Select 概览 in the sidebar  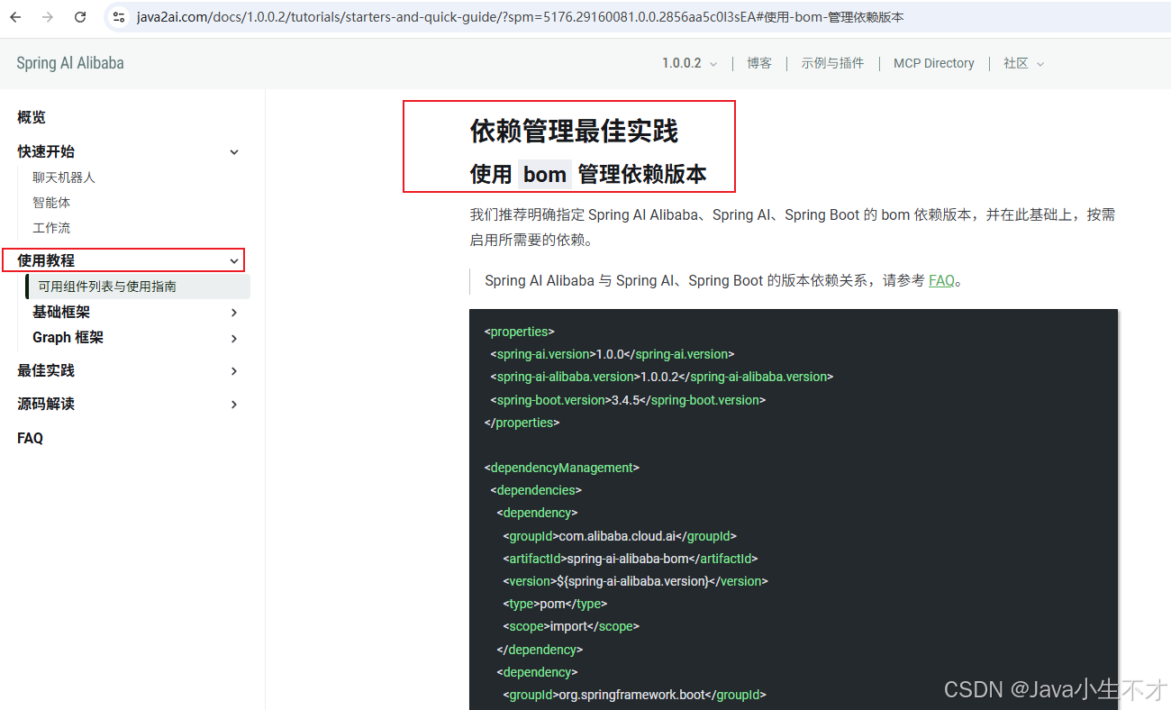tap(32, 117)
